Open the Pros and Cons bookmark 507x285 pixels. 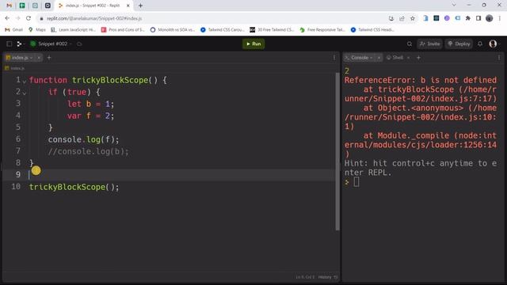123,30
